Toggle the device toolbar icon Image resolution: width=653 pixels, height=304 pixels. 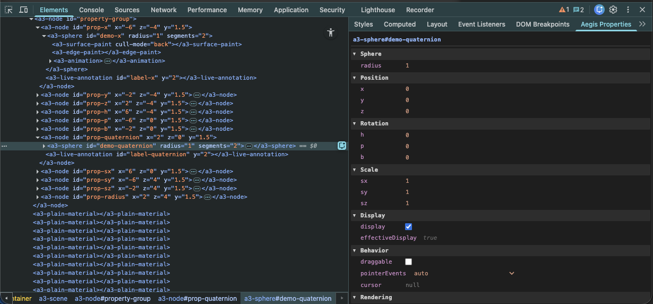[23, 10]
